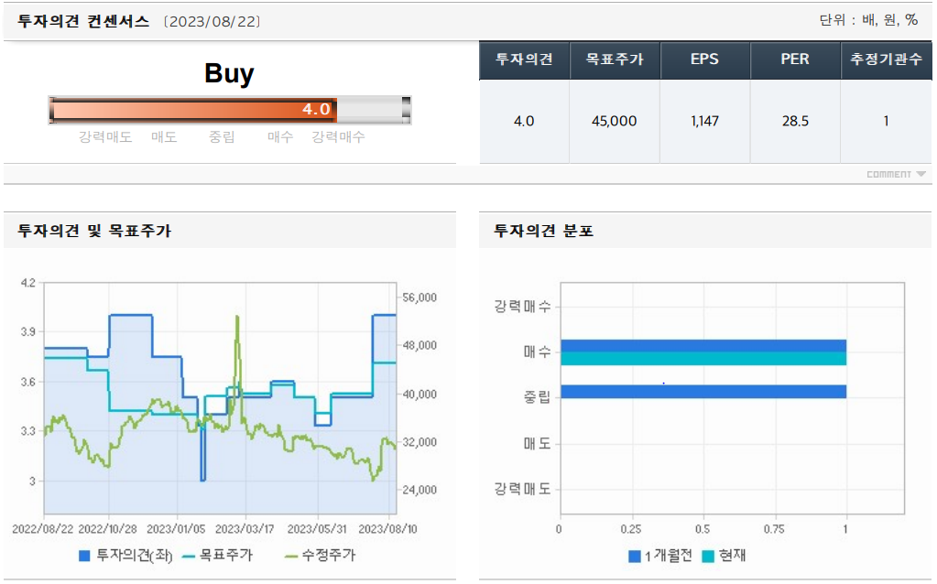The width and height of the screenshot is (937, 584).
Task: Click the 강력매수 label under gauge
Action: [338, 136]
